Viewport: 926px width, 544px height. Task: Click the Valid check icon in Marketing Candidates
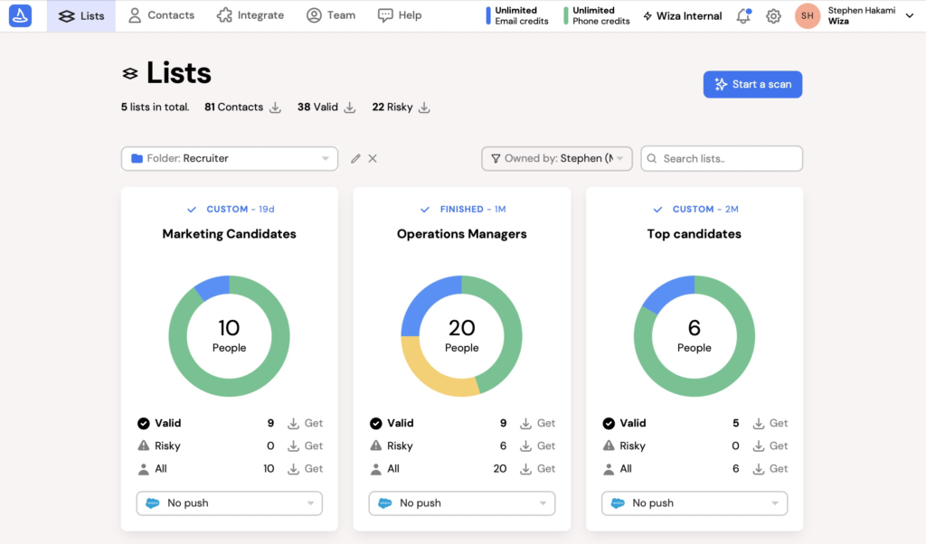144,424
